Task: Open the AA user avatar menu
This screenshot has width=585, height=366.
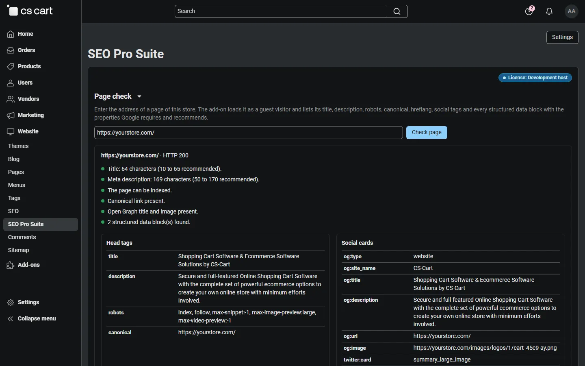Action: click(572, 11)
